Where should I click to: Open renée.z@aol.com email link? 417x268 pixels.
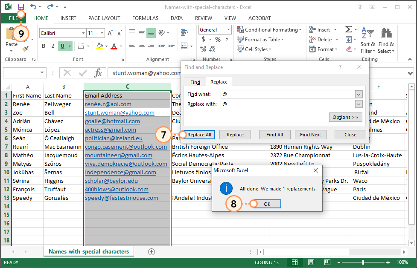108,104
